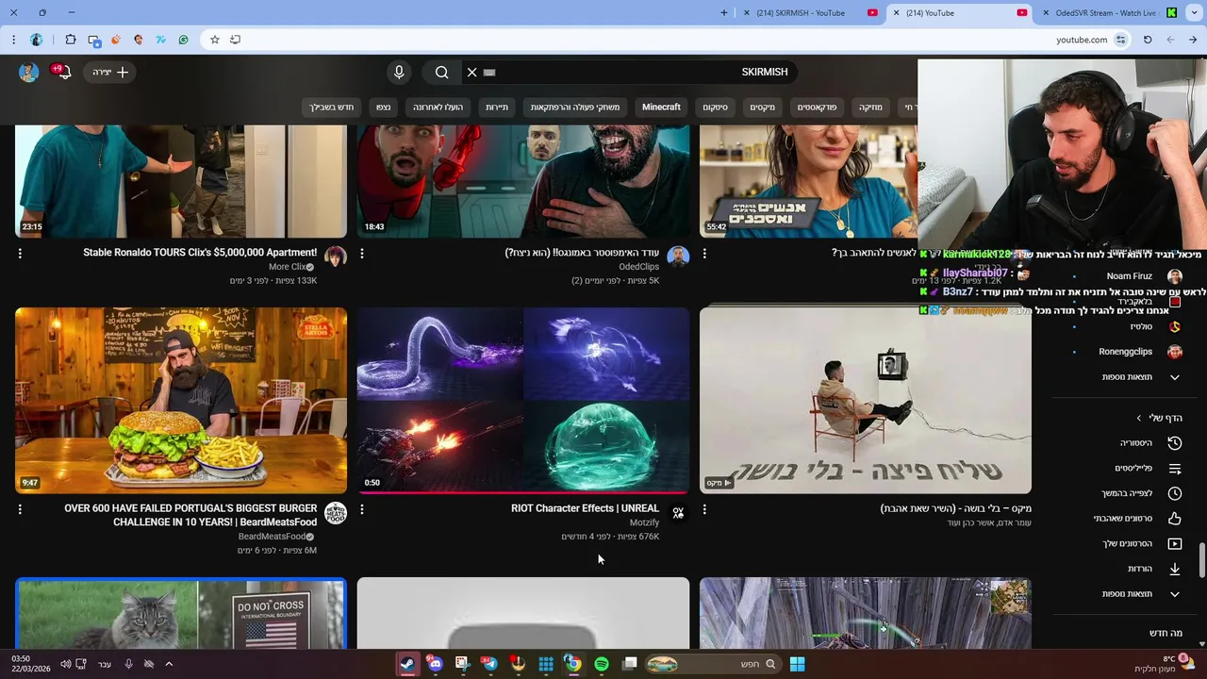Open the הדף שלי section chevron
Image resolution: width=1207 pixels, height=679 pixels.
1139,418
